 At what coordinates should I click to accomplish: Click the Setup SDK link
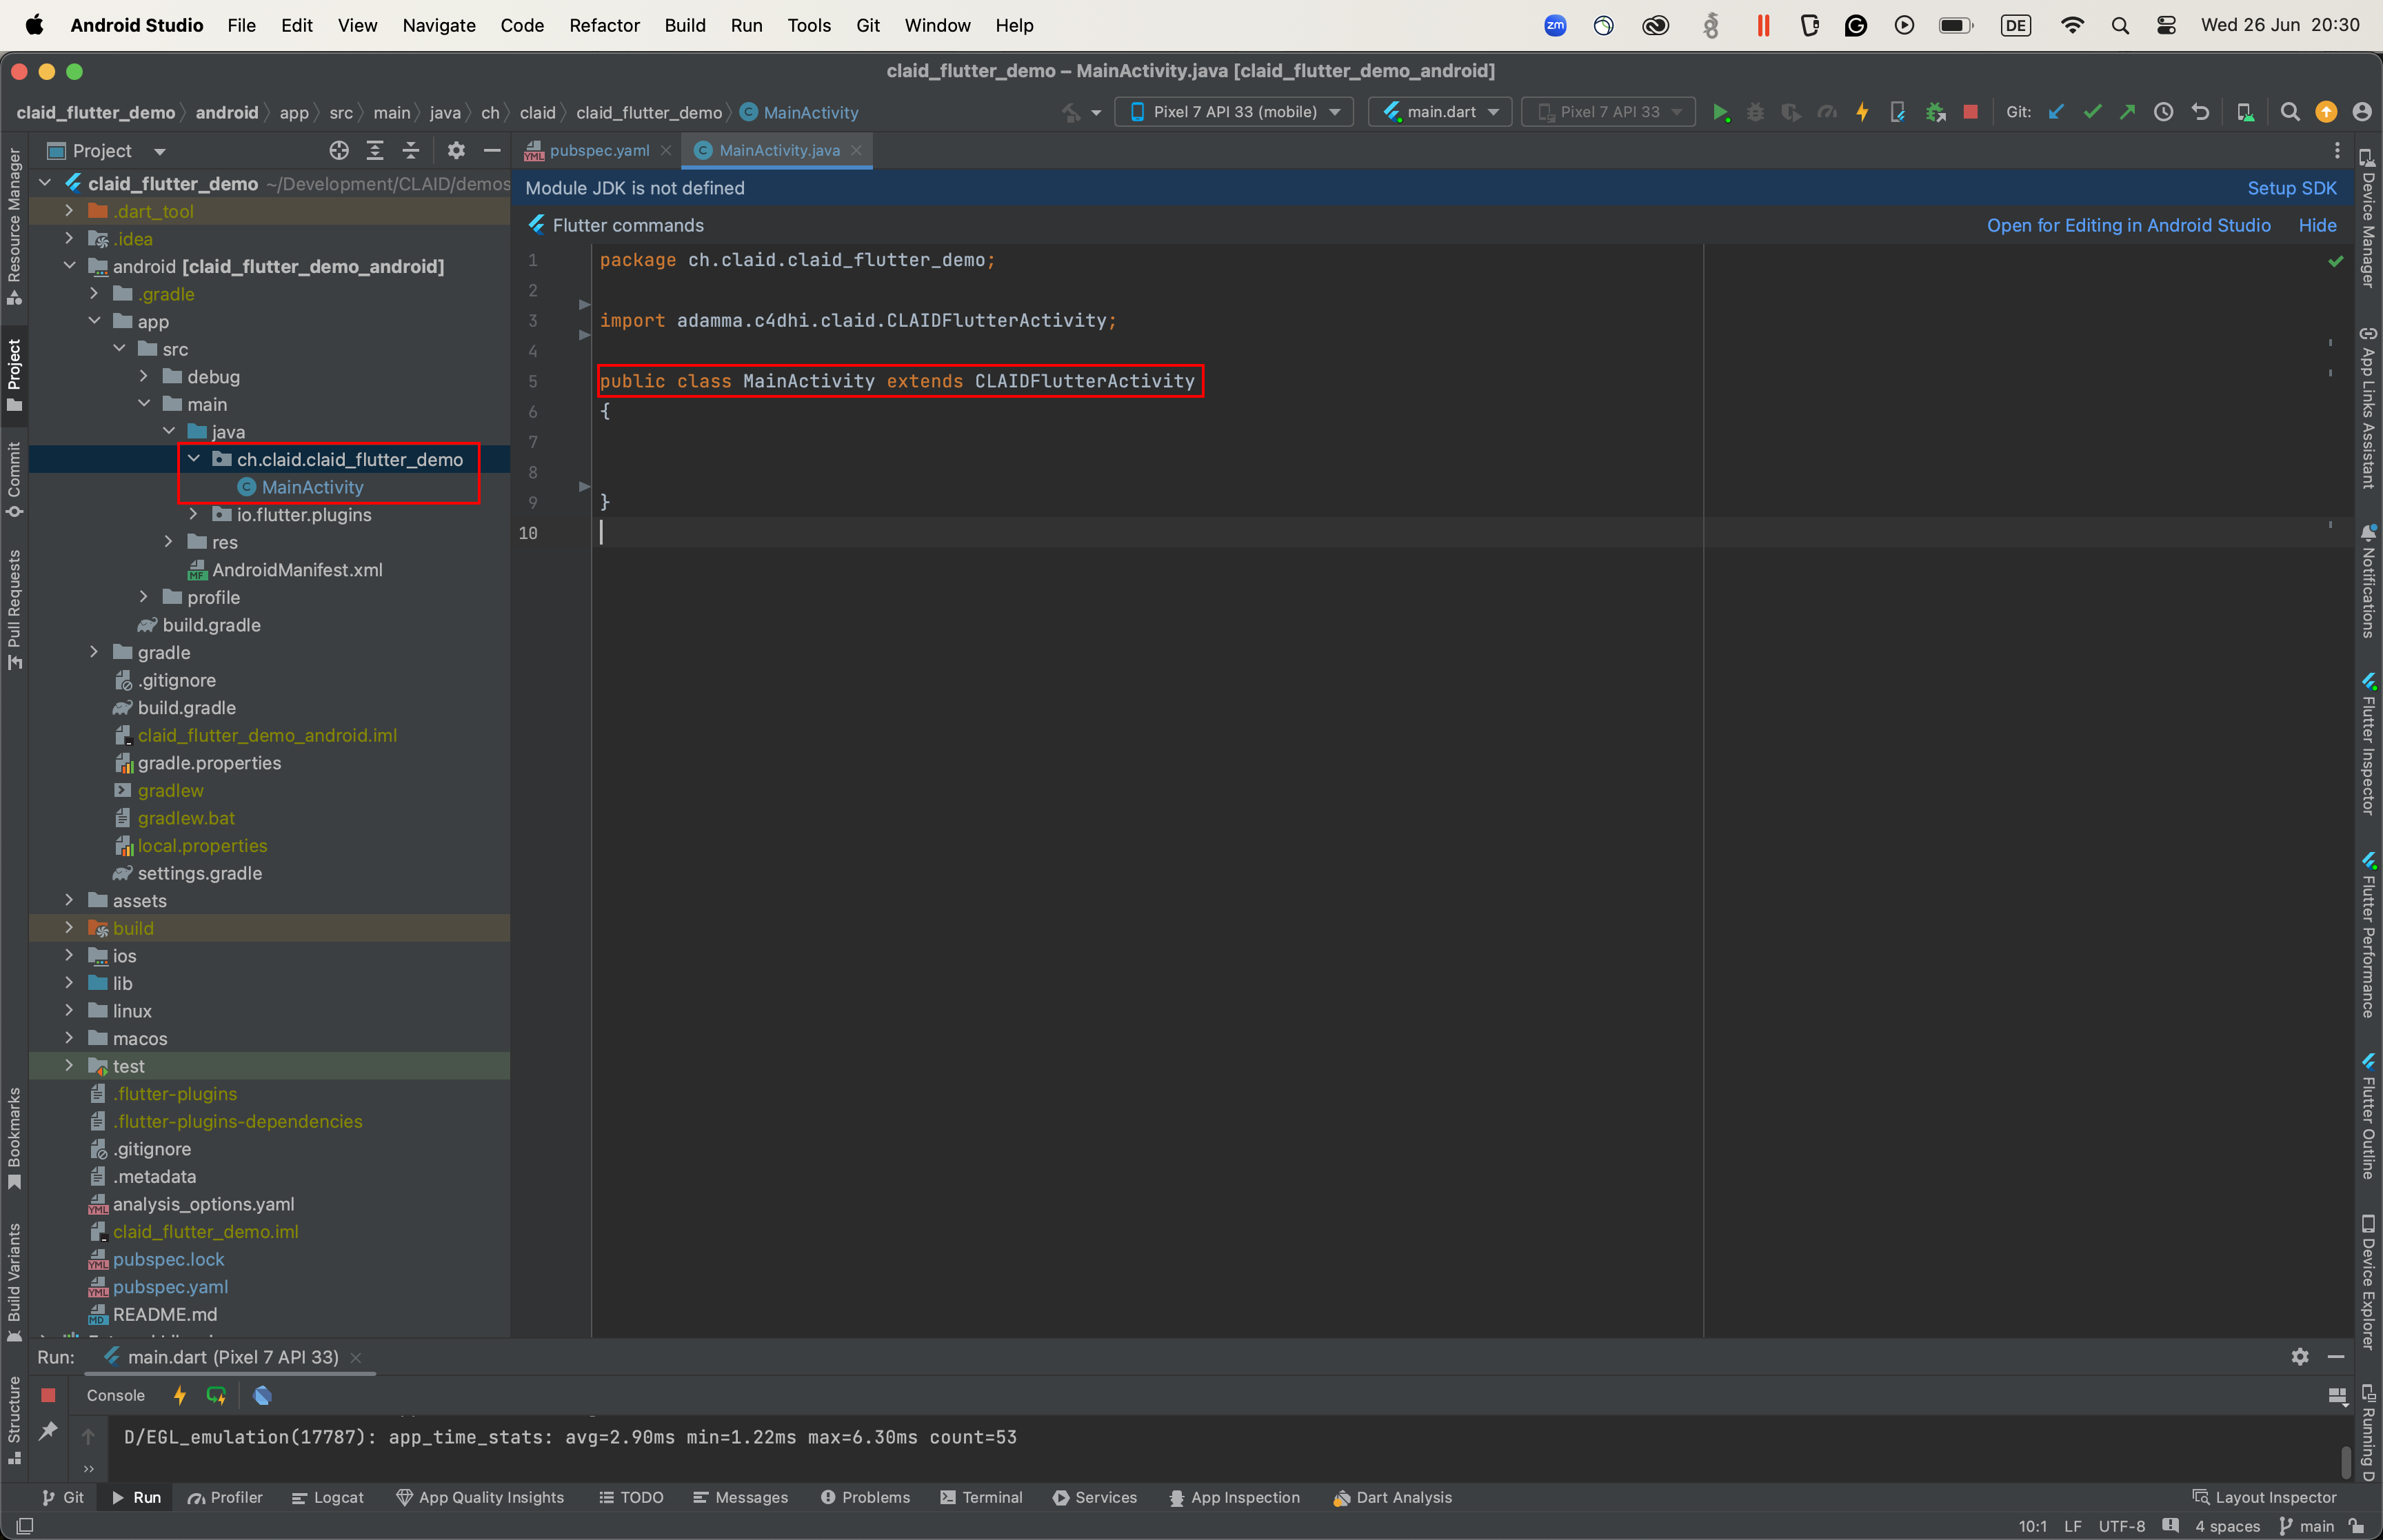pyautogui.click(x=2292, y=188)
